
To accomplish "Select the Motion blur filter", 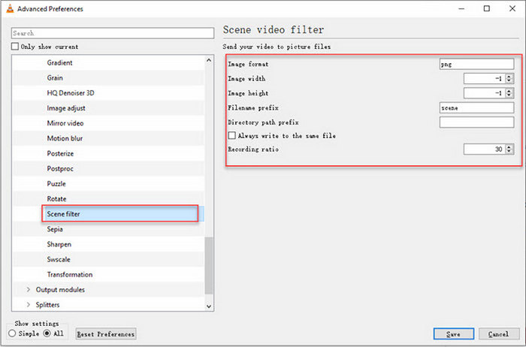I will pos(65,138).
